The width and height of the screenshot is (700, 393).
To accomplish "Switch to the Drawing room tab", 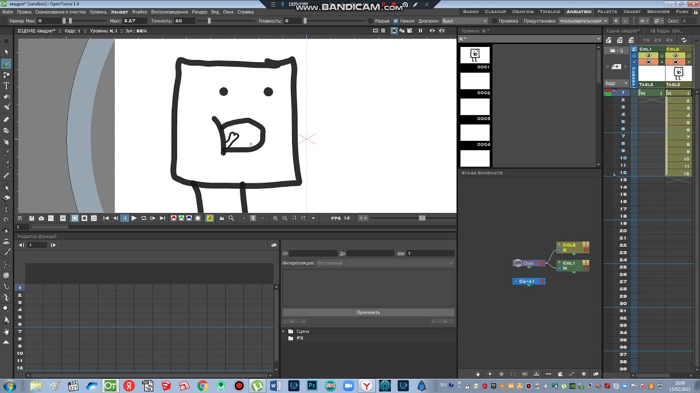I will (x=523, y=11).
